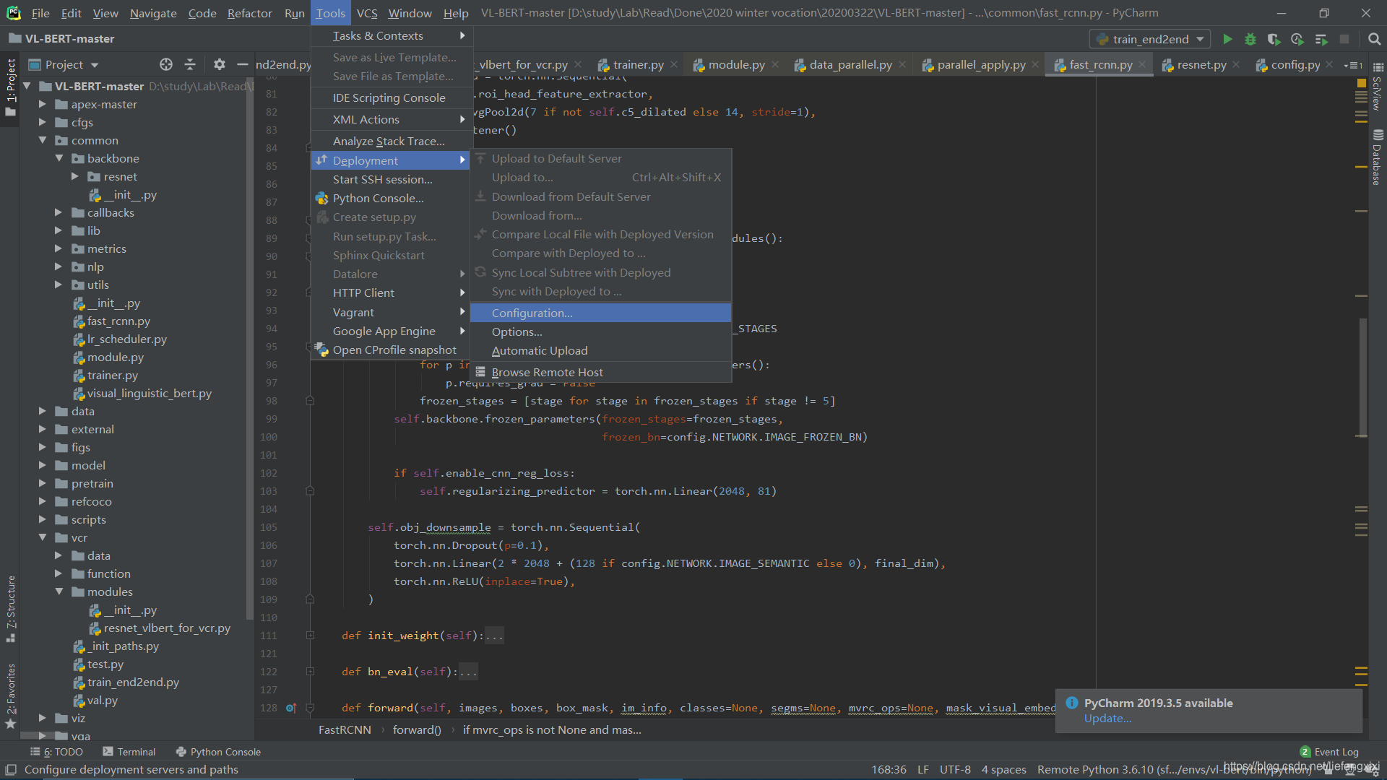Expand the callbacks folder
The image size is (1387, 780).
tap(59, 212)
